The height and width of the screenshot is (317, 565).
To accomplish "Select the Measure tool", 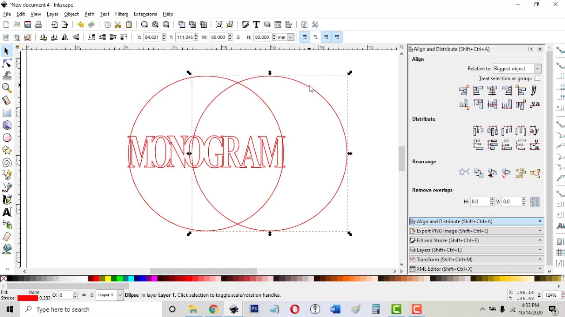I will (7, 100).
